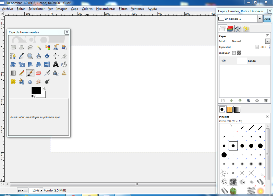Screen dimensions: 273x196
Task: Open the Pinceles panel menu arrow
Action: pos(268,116)
